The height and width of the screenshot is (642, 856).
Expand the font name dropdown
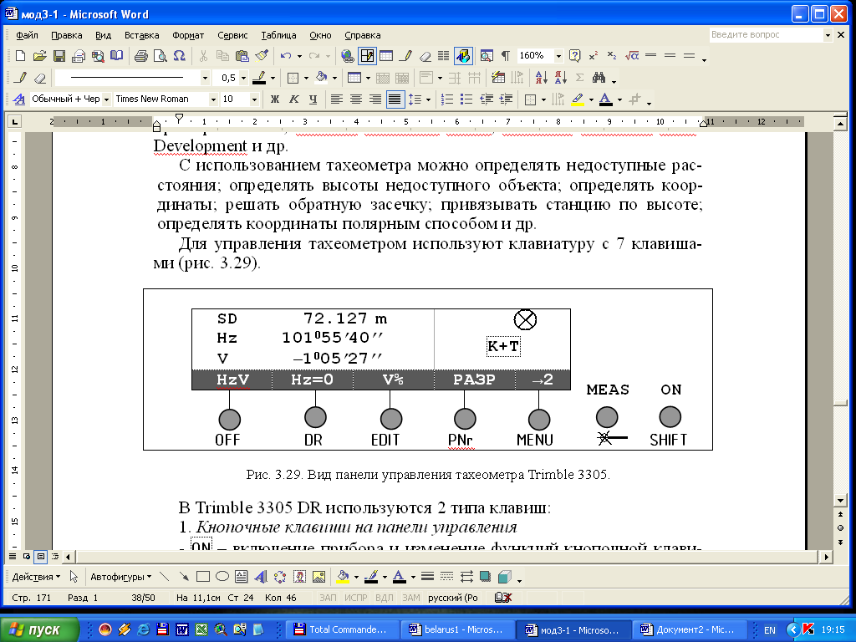[213, 99]
